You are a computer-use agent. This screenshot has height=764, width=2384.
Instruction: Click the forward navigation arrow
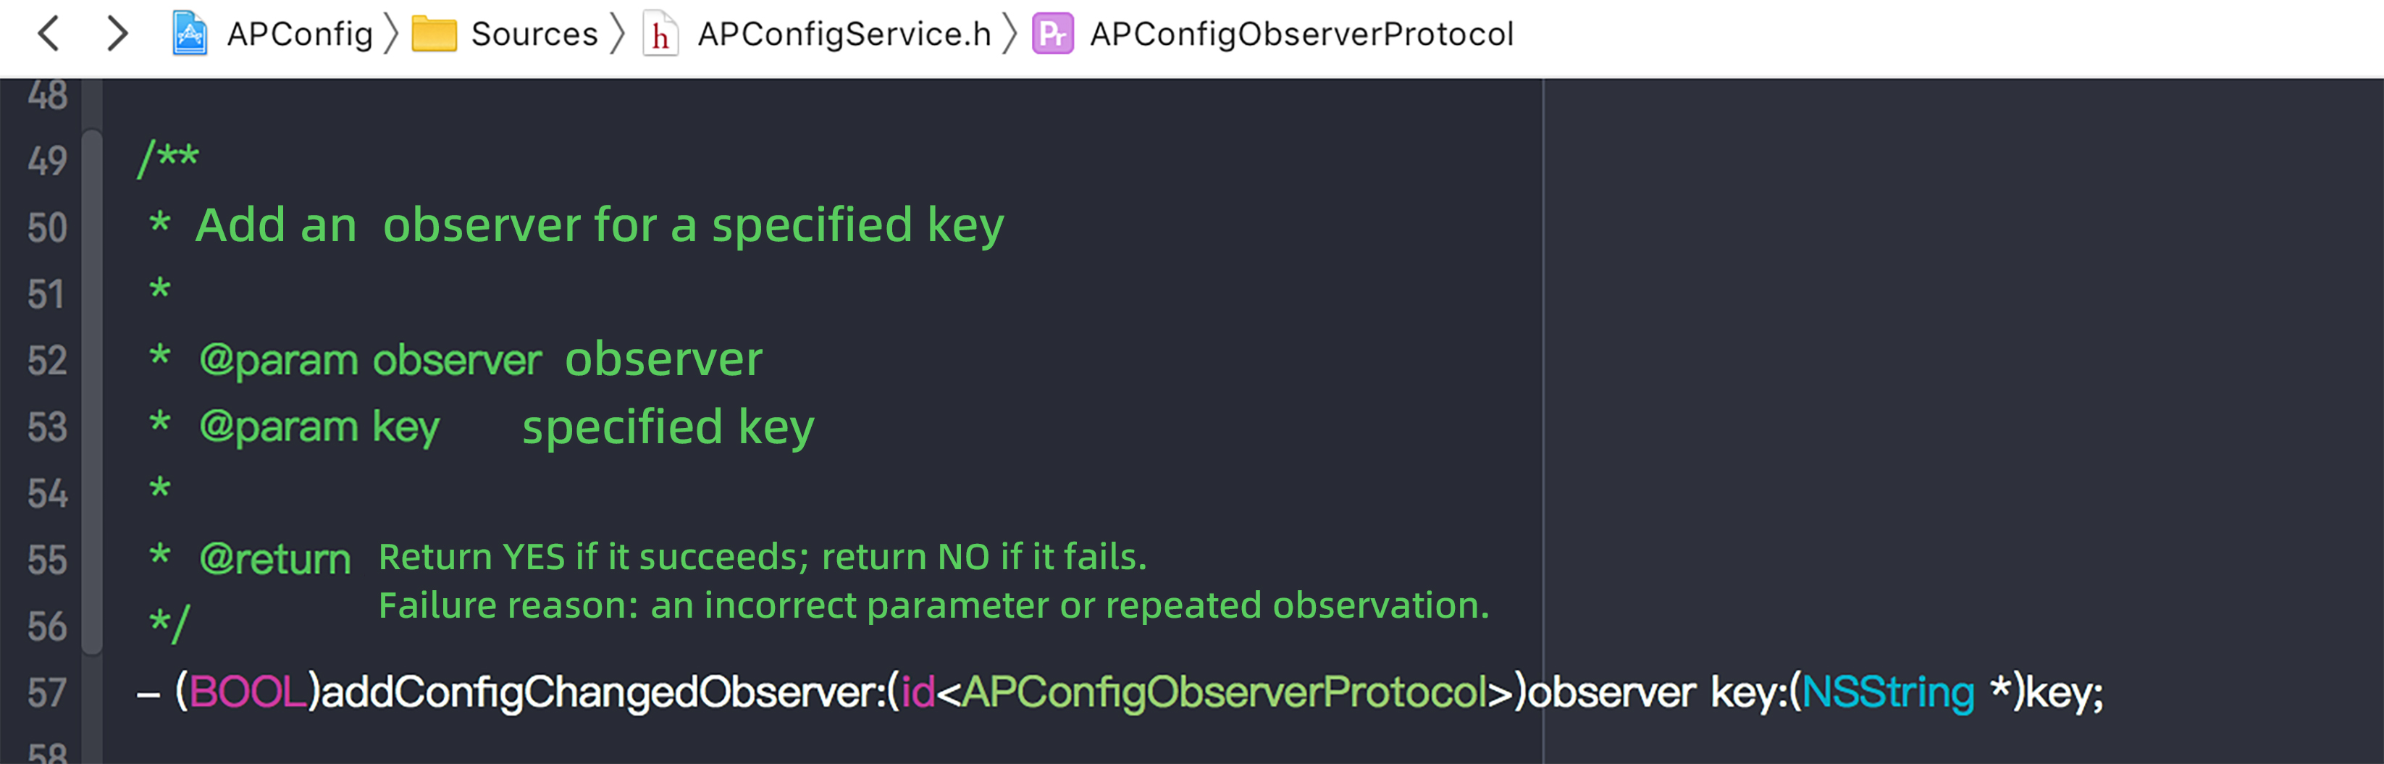pyautogui.click(x=117, y=34)
